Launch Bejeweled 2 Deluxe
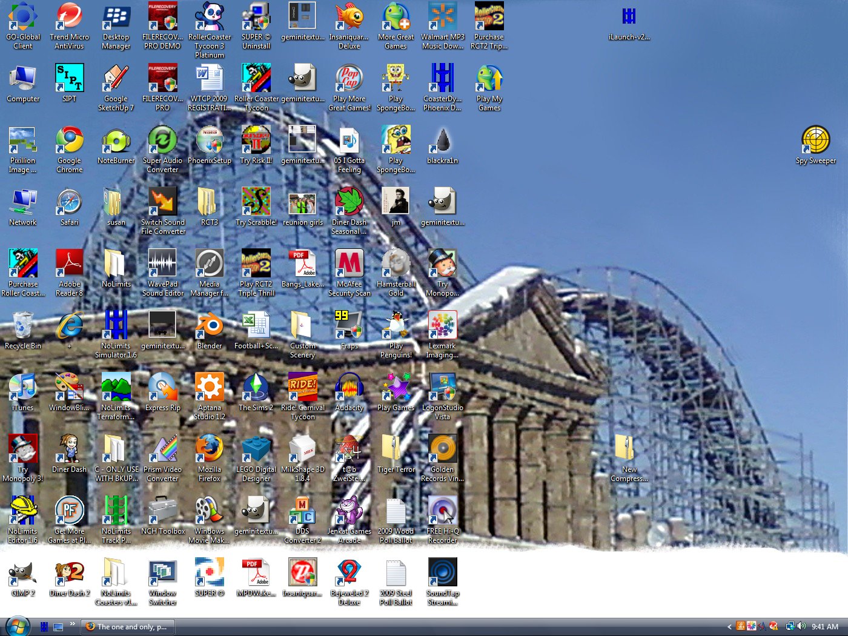Viewport: 848px width, 636px height. [349, 581]
